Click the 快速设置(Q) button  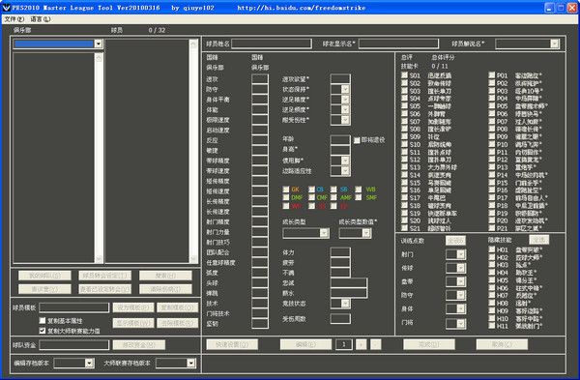(x=232, y=344)
